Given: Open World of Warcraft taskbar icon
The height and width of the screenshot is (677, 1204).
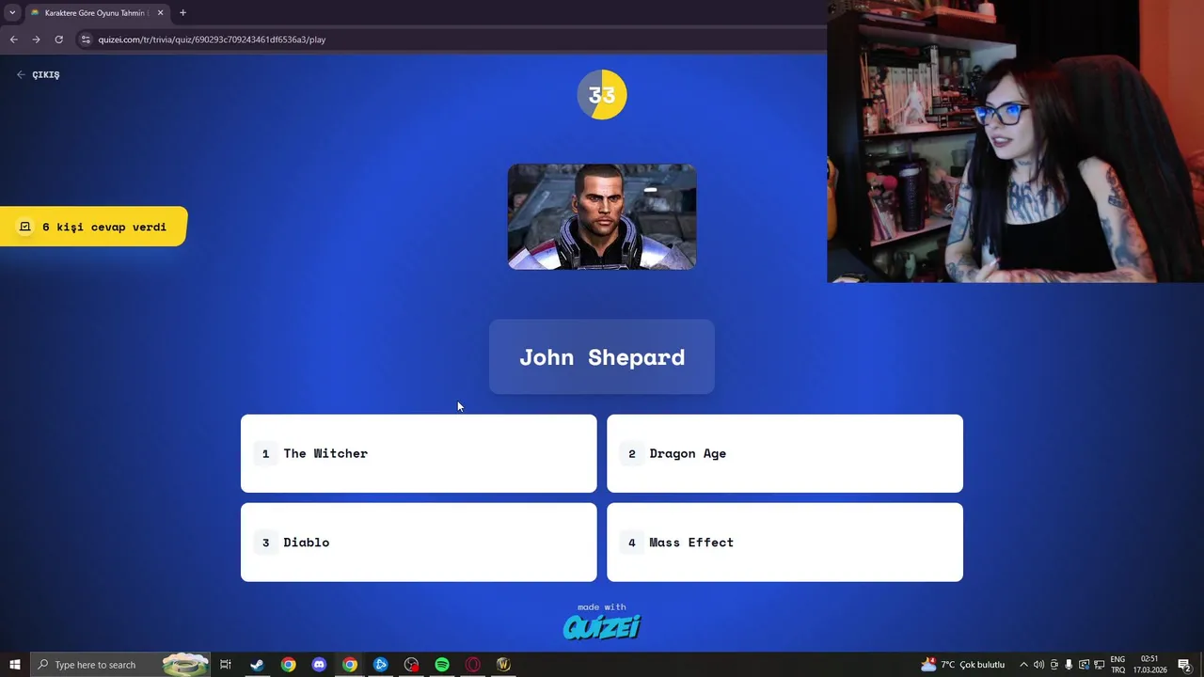Looking at the screenshot, I should (x=503, y=665).
